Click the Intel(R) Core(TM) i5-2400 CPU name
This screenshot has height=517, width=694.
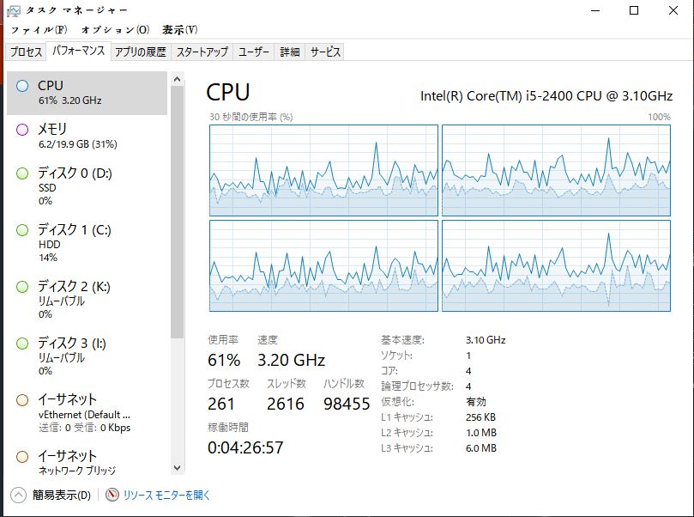tap(546, 96)
